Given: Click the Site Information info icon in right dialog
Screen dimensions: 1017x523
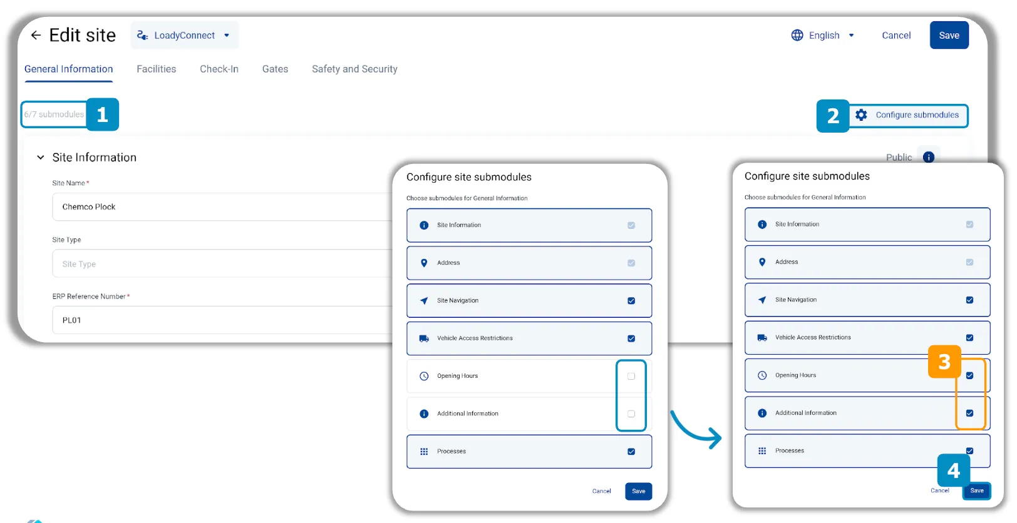Looking at the screenshot, I should [x=762, y=225].
